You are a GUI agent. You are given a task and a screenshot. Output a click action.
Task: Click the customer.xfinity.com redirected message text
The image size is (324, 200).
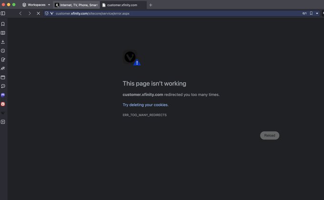(x=171, y=95)
